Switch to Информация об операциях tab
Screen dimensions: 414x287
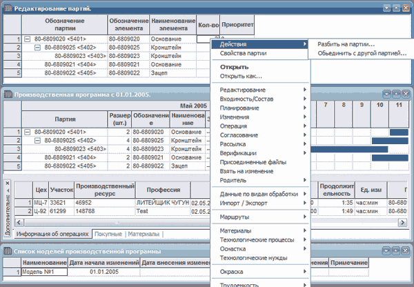52,234
